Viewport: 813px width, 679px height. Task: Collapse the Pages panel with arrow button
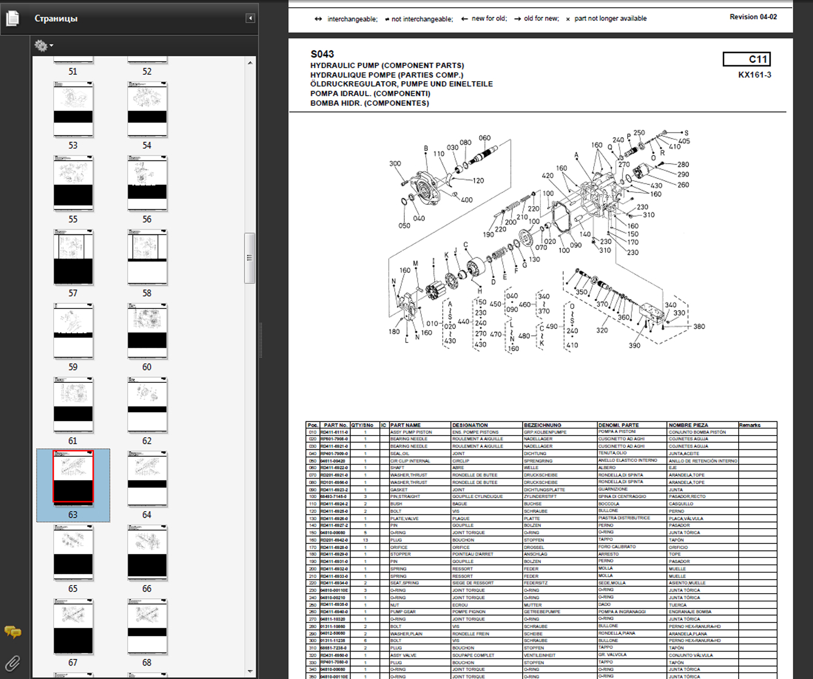tap(250, 18)
